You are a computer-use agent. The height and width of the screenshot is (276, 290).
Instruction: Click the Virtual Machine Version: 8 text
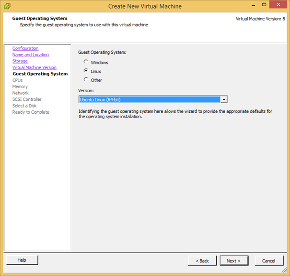coord(260,19)
